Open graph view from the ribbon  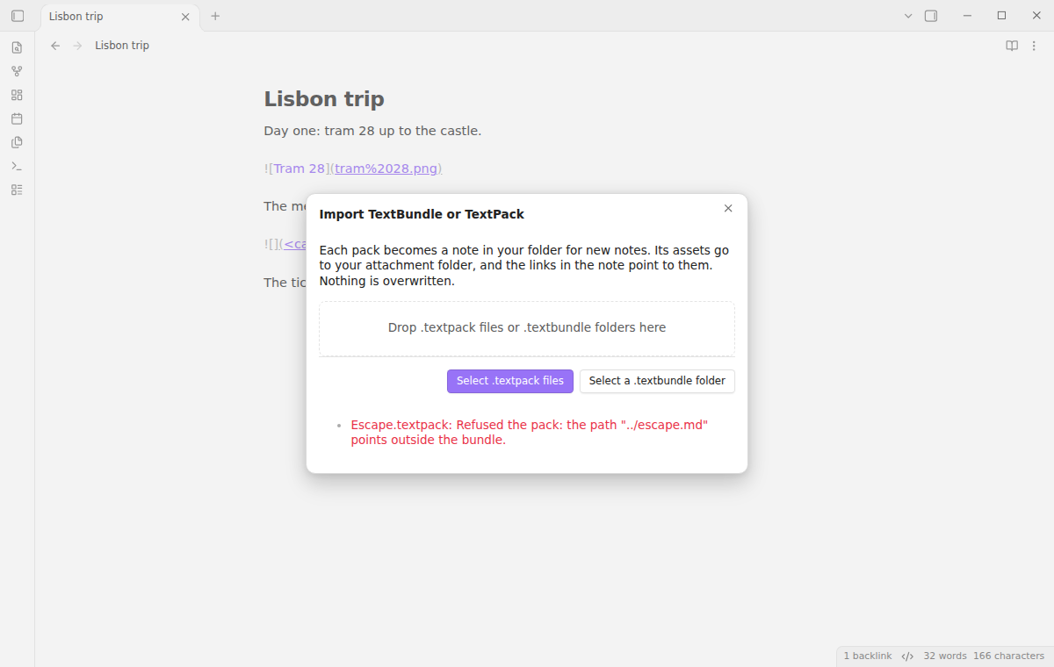[x=17, y=71]
